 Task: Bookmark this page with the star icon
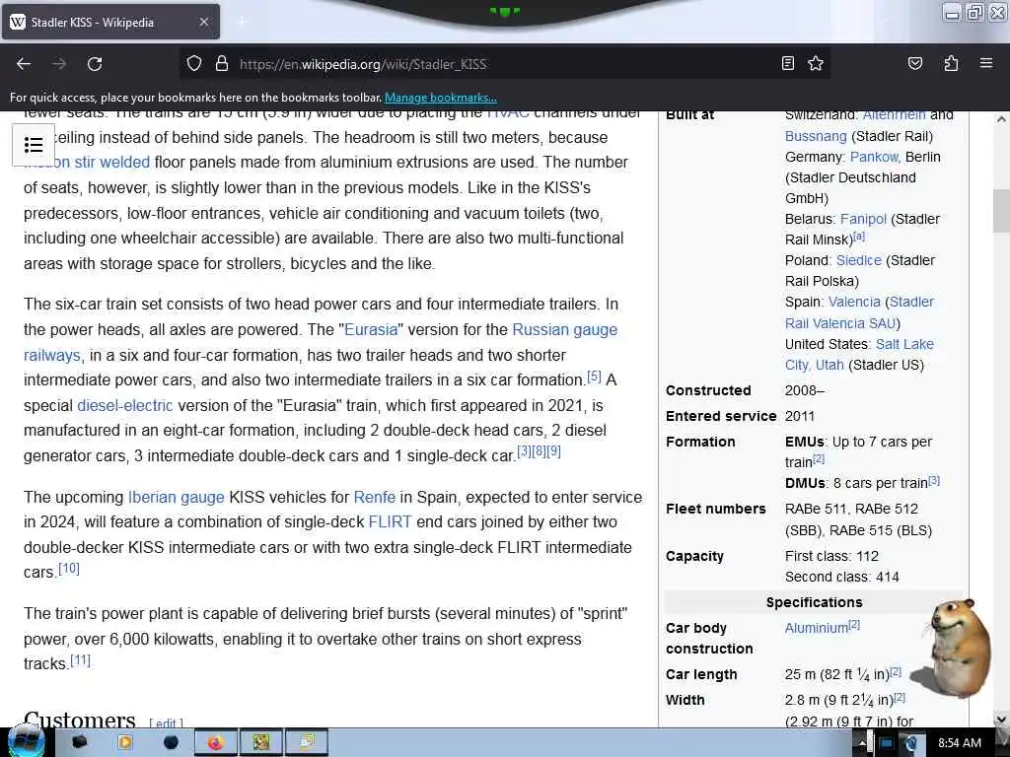coord(816,63)
